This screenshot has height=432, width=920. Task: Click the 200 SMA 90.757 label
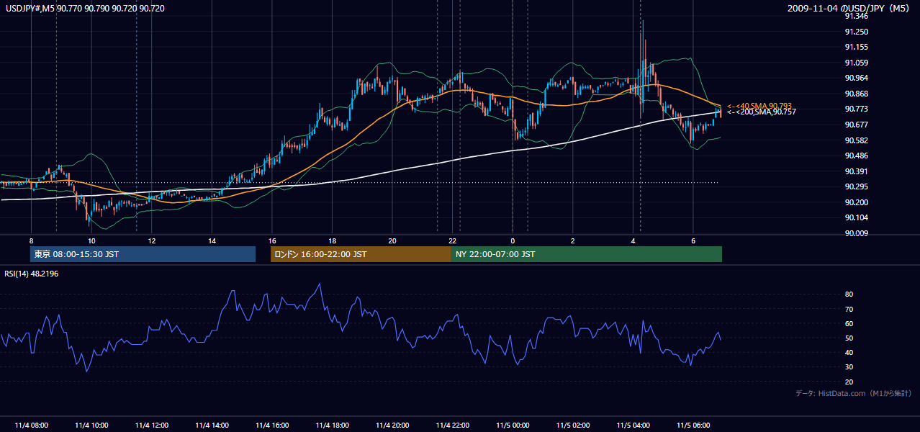pyautogui.click(x=761, y=112)
